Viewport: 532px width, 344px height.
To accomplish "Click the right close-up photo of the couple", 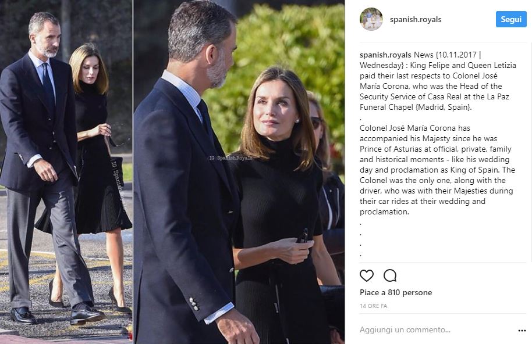I will pyautogui.click(x=239, y=172).
